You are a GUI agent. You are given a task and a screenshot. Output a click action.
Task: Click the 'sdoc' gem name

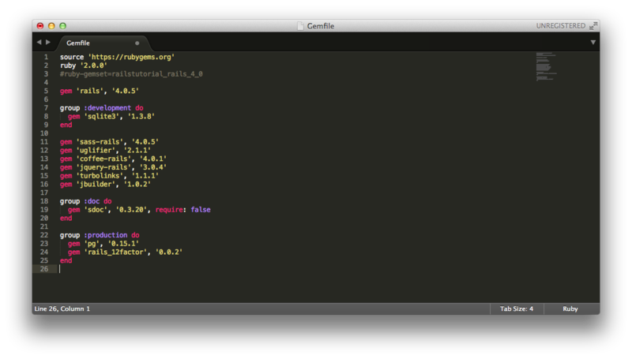[x=96, y=210]
